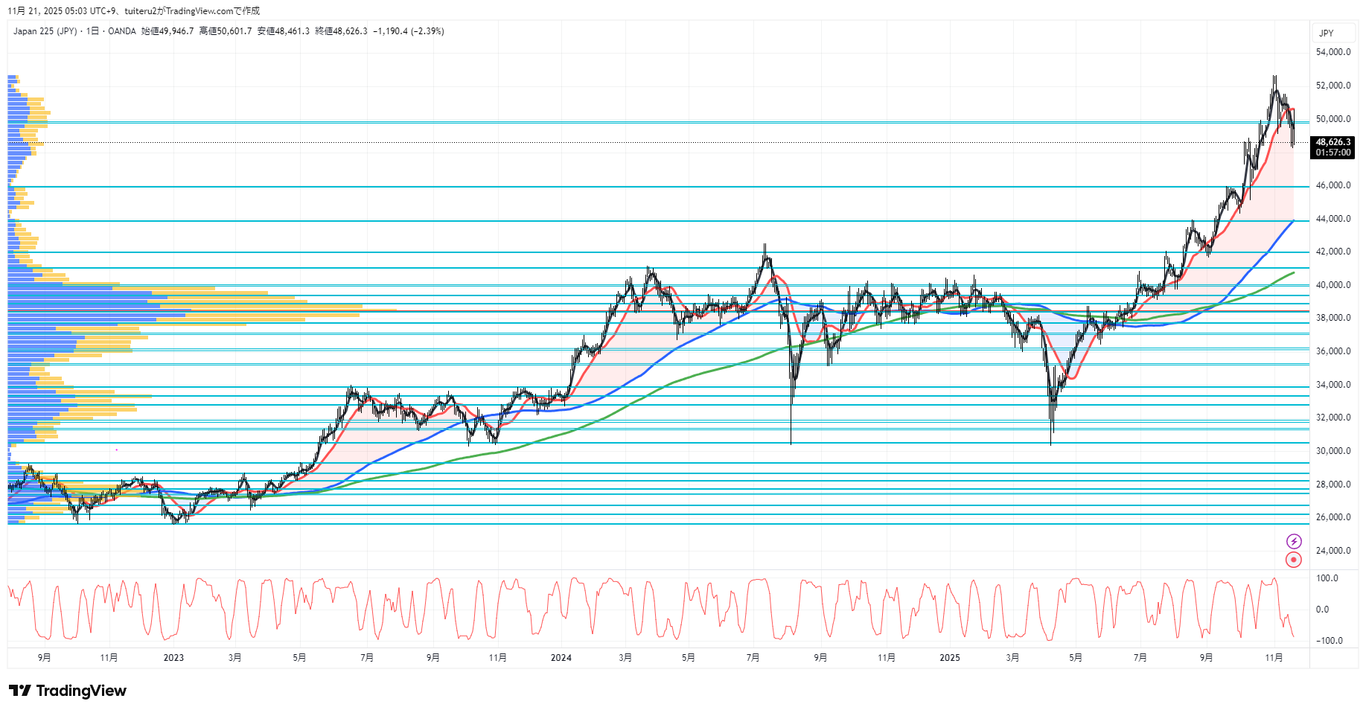Select the 2023 label on time axis
1366x713 pixels.
(173, 657)
